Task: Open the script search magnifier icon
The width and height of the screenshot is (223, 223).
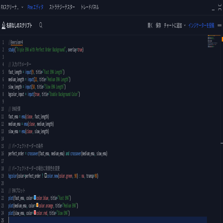Action: click(40, 25)
